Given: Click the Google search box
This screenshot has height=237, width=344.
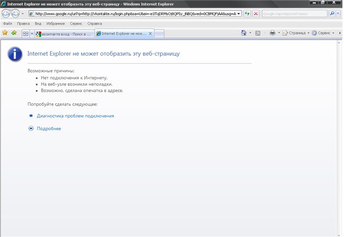Looking at the screenshot, I should pyautogui.click(x=295, y=14).
